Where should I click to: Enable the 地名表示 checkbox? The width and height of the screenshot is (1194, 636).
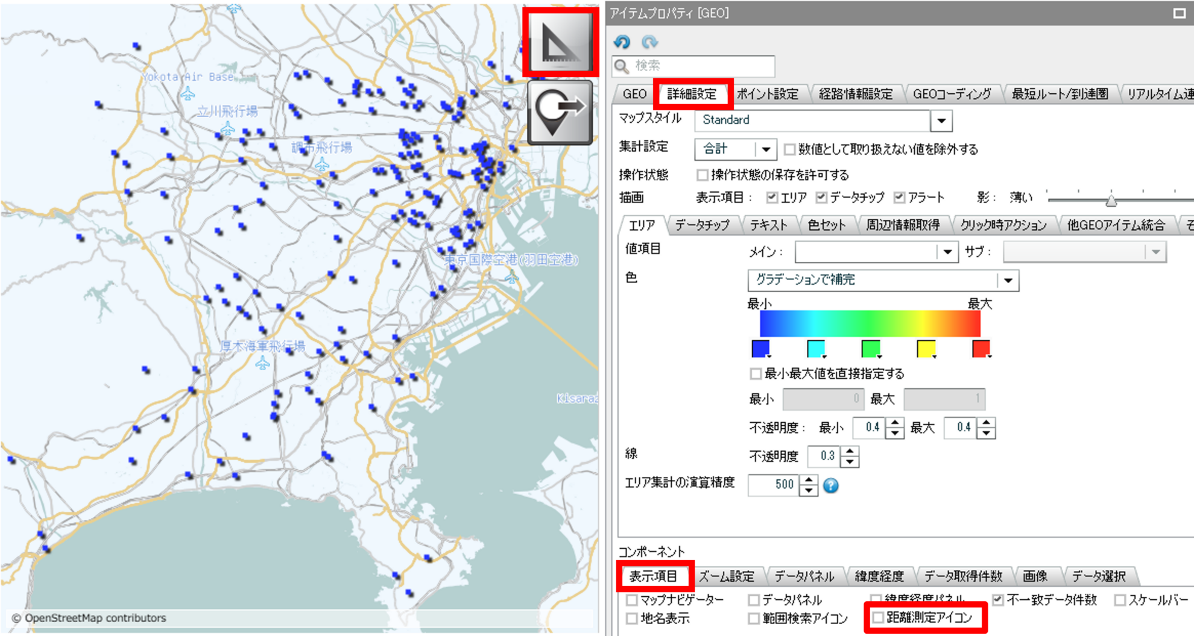point(631,619)
